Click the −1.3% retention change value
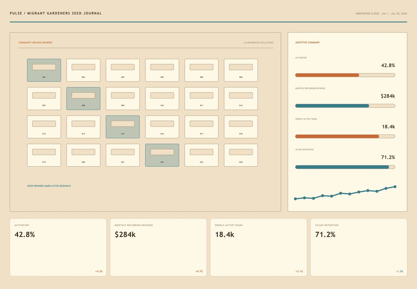Image resolution: width=417 pixels, height=289 pixels. [x=399, y=271]
